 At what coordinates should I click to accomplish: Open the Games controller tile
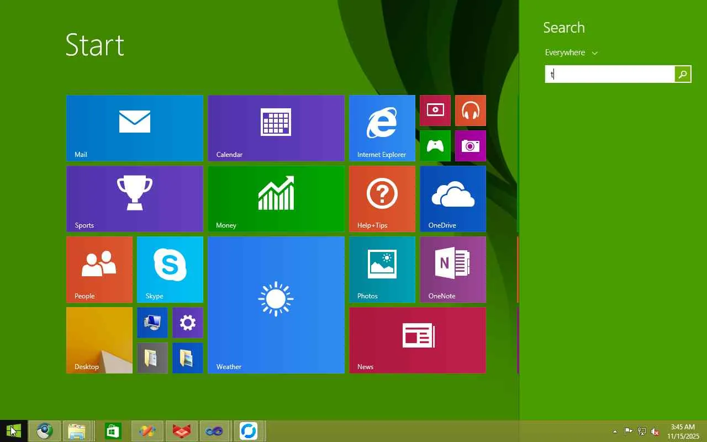pyautogui.click(x=435, y=146)
